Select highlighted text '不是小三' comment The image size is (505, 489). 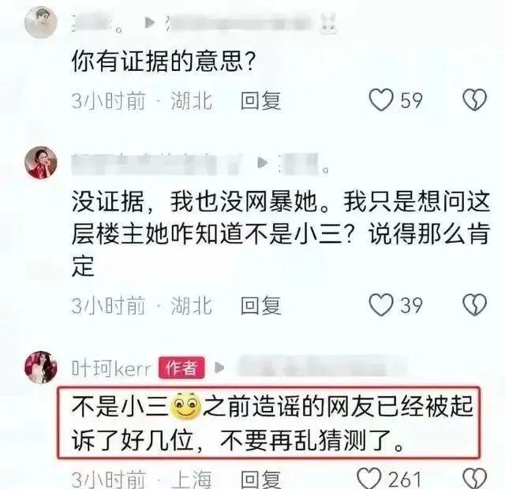click(268, 423)
